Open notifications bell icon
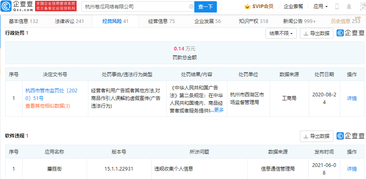This screenshot has width=366, height=179. (349, 7)
